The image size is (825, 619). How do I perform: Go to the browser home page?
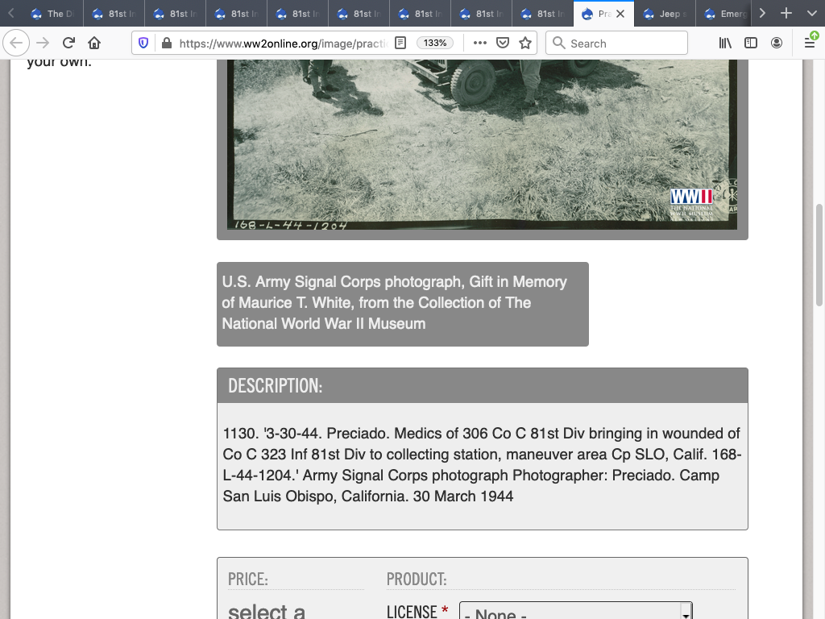(x=94, y=43)
